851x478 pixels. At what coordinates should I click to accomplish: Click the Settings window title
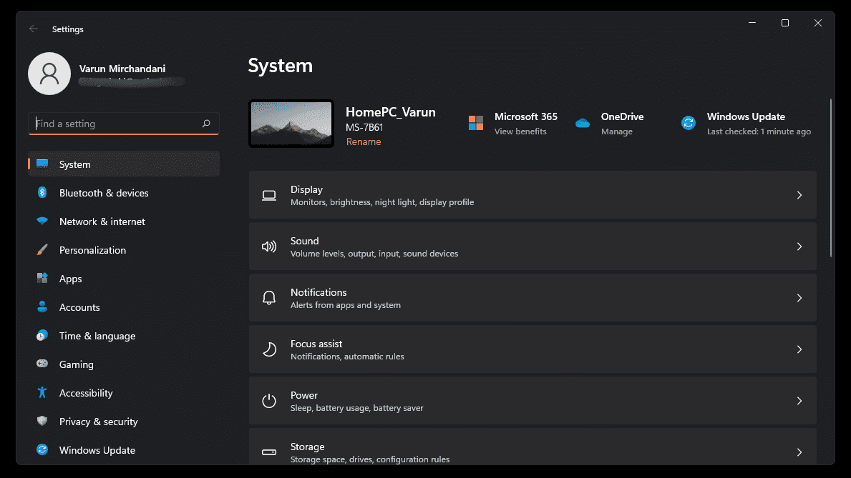[x=68, y=29]
